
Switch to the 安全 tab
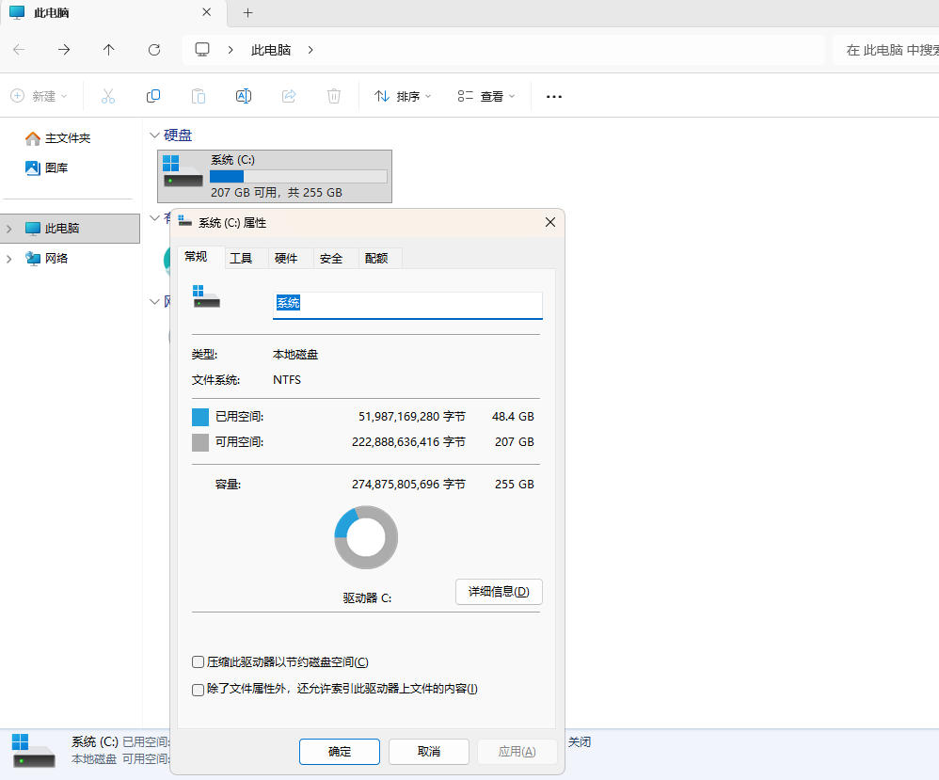point(331,258)
